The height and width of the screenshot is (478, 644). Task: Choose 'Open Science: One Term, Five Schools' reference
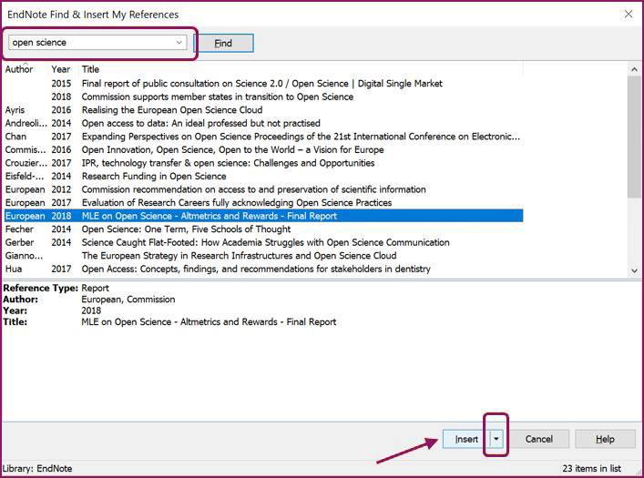tap(185, 229)
